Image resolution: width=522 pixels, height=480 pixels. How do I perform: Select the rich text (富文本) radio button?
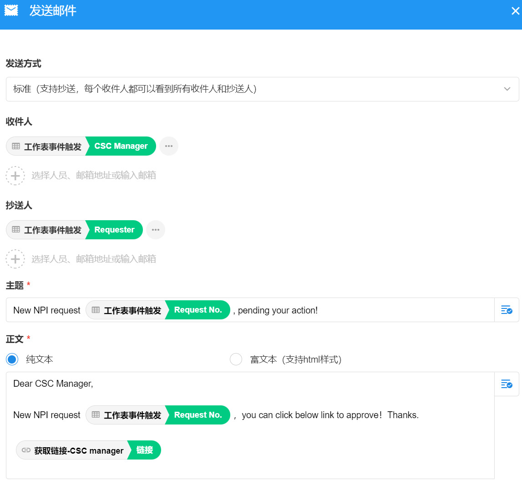(x=236, y=359)
